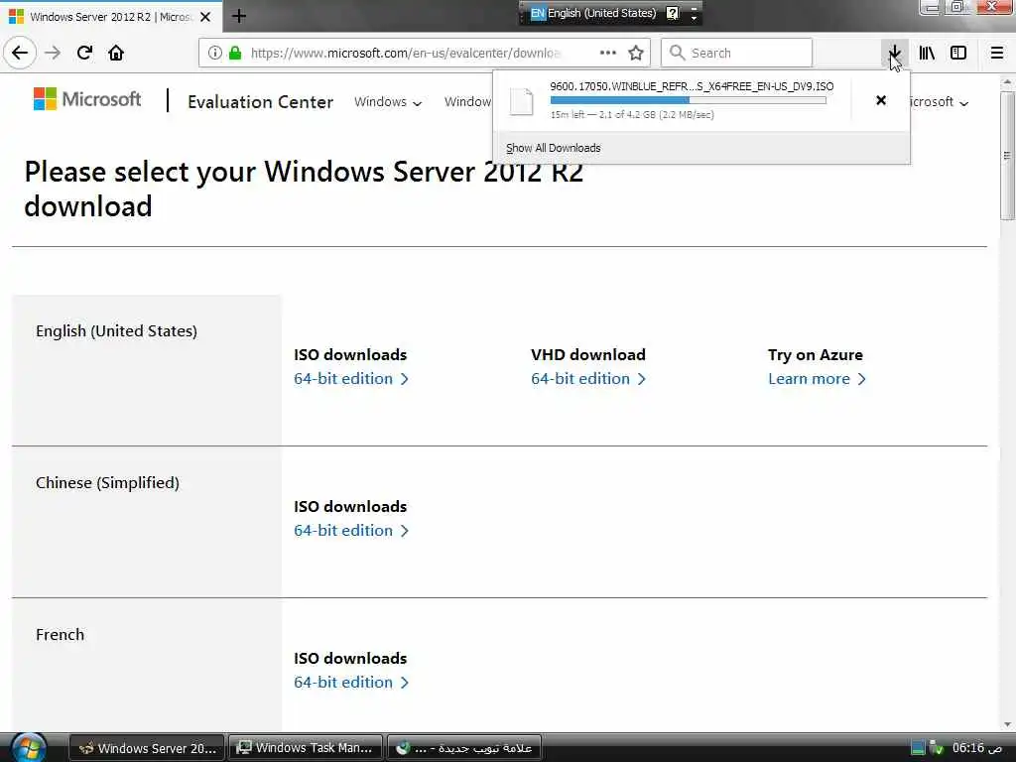Click the Chinese (Simplified) row label

[x=107, y=483]
